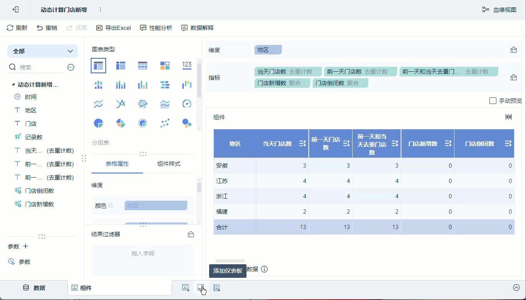This screenshot has width=526, height=300.
Task: Open 性能分析 performance analysis
Action: pos(156,28)
